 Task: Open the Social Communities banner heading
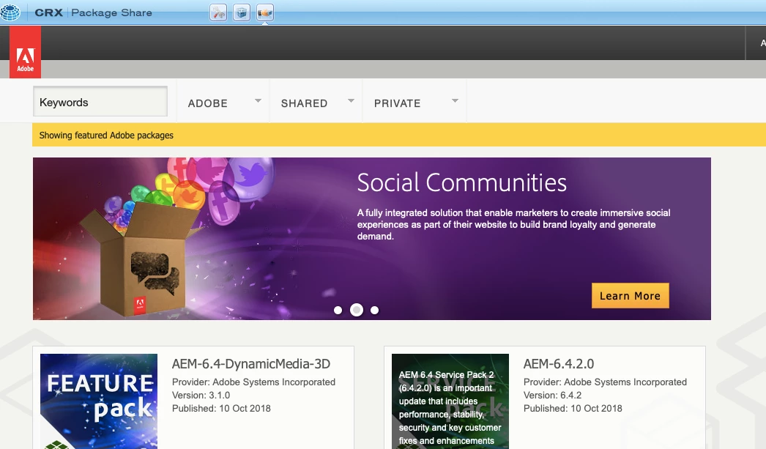(x=461, y=183)
